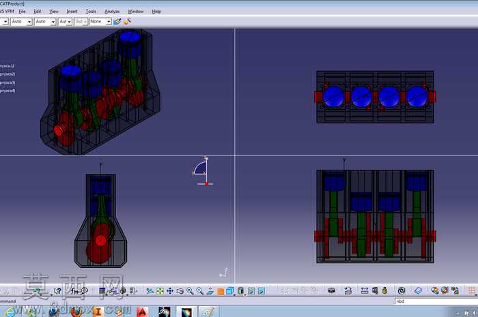
Task: Open the Formula f(x) tool
Action: [x=74, y=291]
